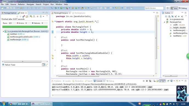Click the Debug bug icon in toolbar
This screenshot has width=189, height=106.
(56, 8)
